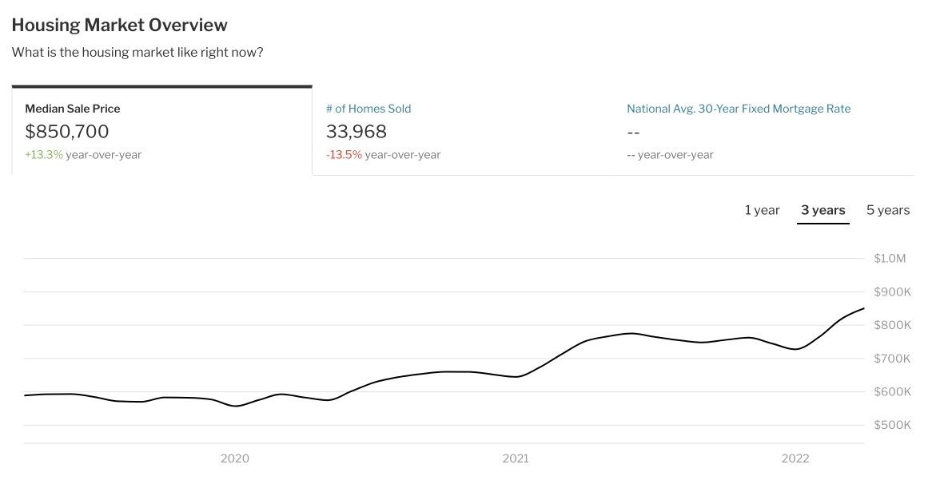Click the mortgage rate dashes placeholder value
Screen dimensions: 936x484
click(634, 132)
